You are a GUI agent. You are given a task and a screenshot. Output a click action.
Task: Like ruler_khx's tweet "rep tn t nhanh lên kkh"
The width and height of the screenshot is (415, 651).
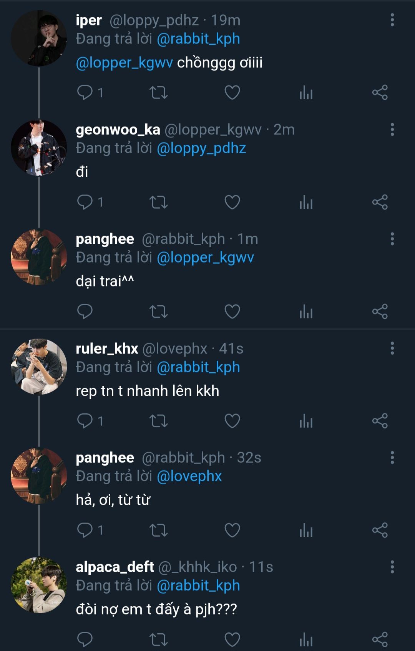232,421
